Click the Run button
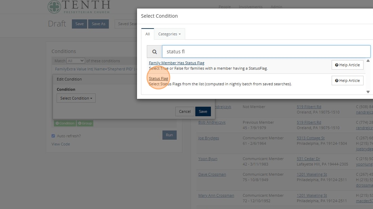 [x=169, y=135]
